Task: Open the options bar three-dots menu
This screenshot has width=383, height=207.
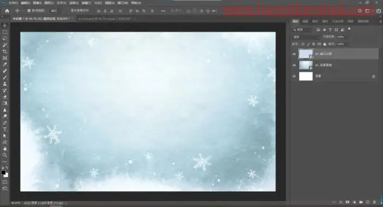Action: pos(163,11)
